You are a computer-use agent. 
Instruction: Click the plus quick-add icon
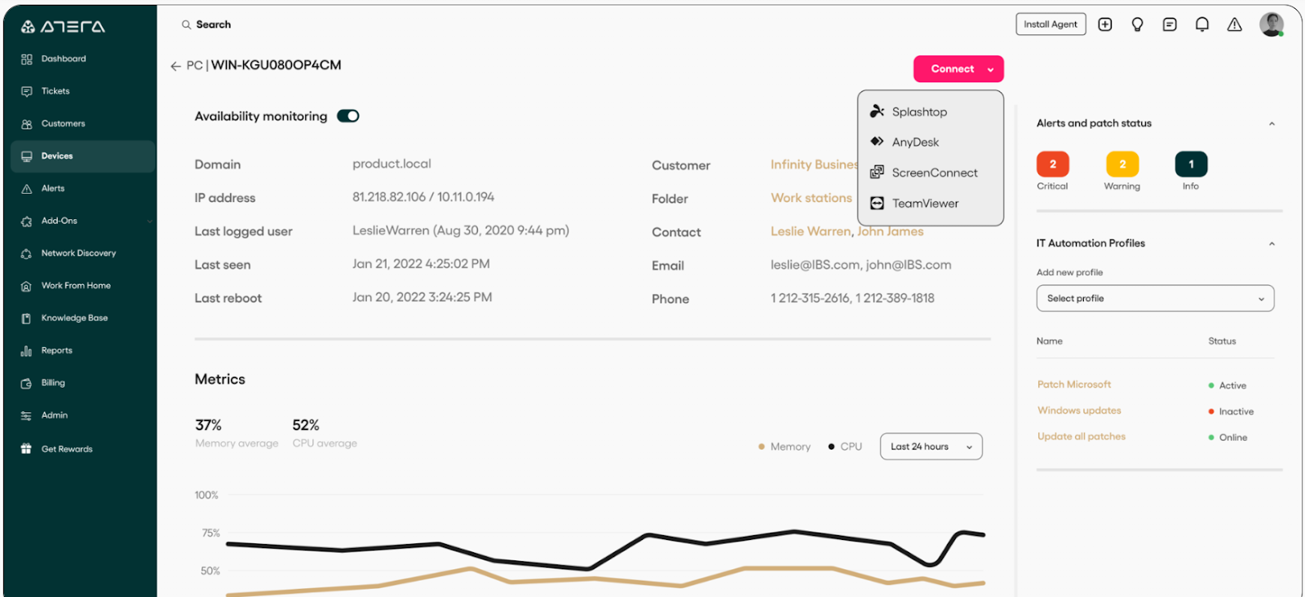(x=1105, y=24)
